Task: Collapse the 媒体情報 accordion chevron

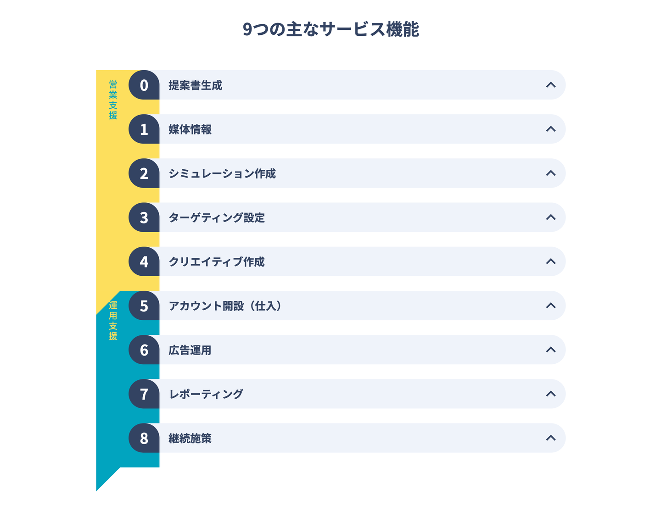Action: tap(551, 129)
